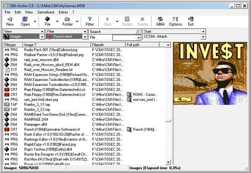Open the View menu
The width and height of the screenshot is (251, 173).
click(x=29, y=12)
